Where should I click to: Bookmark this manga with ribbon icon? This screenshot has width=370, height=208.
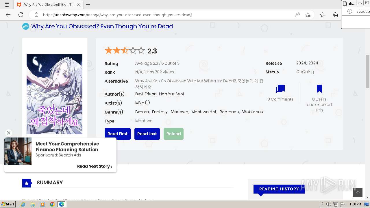[x=319, y=89]
